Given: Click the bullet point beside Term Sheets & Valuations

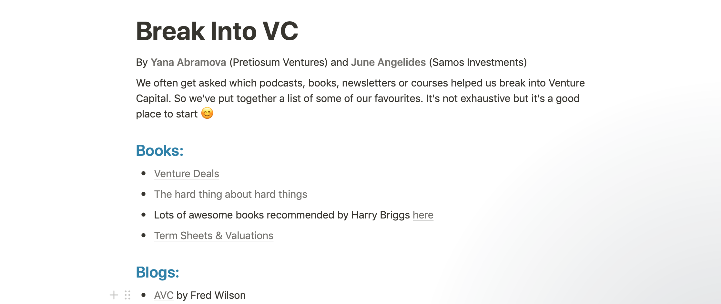Looking at the screenshot, I should tap(144, 236).
